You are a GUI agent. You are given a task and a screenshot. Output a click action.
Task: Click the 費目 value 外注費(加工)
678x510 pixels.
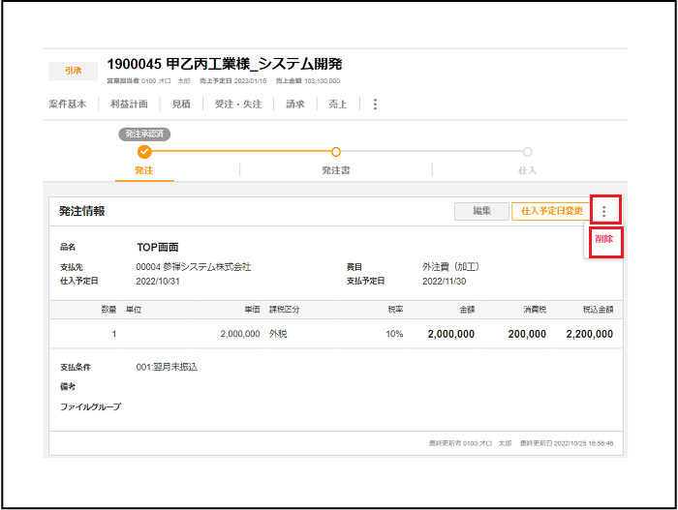point(450,267)
